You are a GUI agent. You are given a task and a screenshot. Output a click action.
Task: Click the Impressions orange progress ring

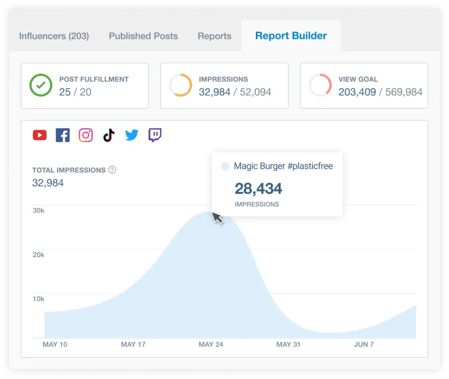[181, 85]
